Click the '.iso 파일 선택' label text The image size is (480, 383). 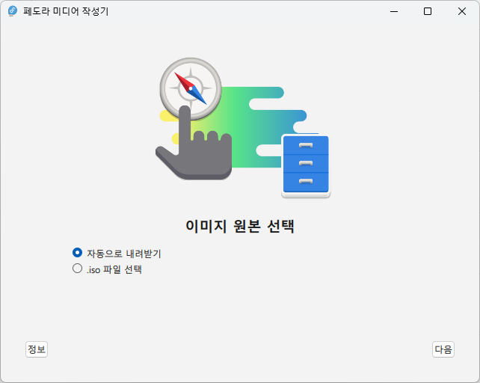[x=114, y=269]
